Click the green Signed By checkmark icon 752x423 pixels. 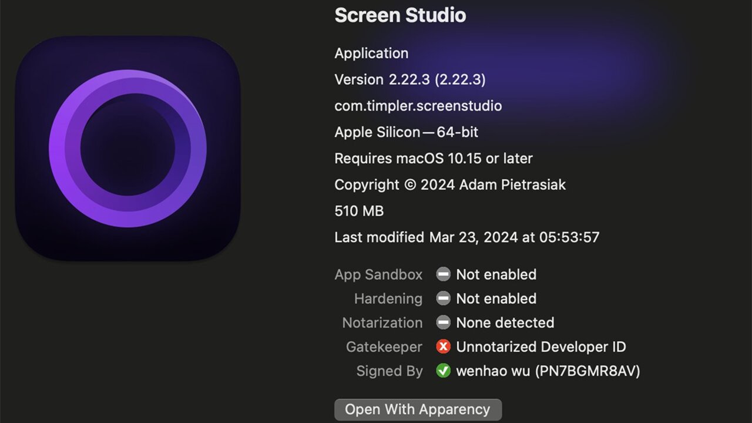444,371
